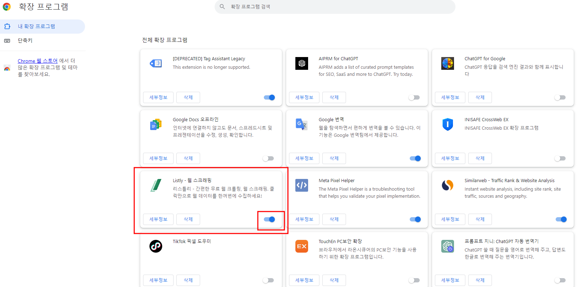Click the Chrome logo icon
This screenshot has width=584, height=287.
coord(7,7)
